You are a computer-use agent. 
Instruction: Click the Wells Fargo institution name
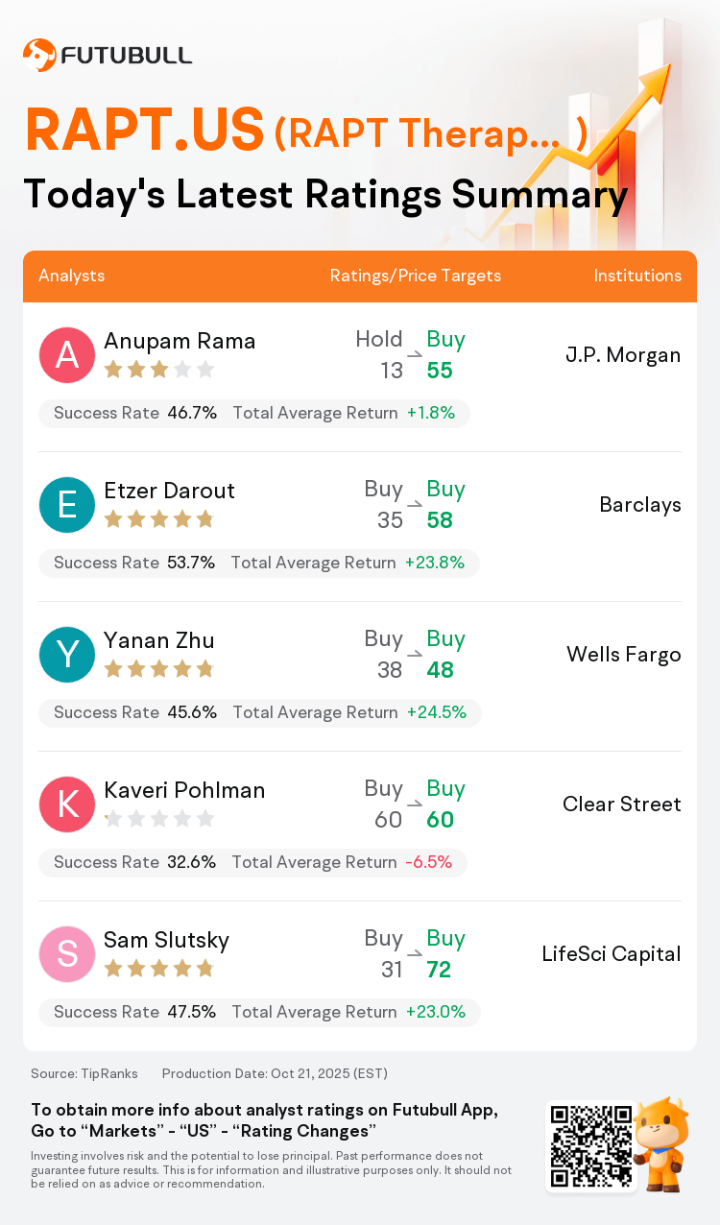pyautogui.click(x=624, y=655)
